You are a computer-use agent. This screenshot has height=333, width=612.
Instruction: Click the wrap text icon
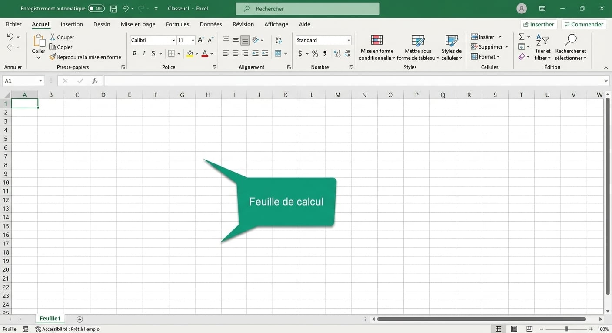pyautogui.click(x=278, y=40)
